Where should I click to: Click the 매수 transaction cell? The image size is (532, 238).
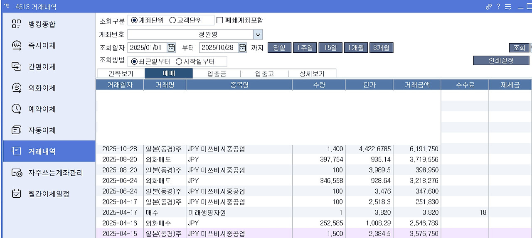[165, 212]
